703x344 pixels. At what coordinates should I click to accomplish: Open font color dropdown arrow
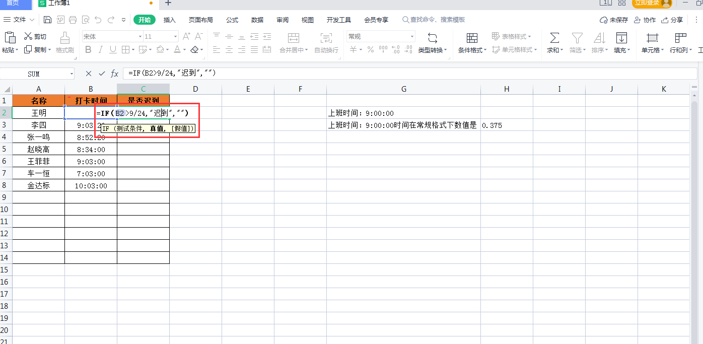pyautogui.click(x=185, y=50)
